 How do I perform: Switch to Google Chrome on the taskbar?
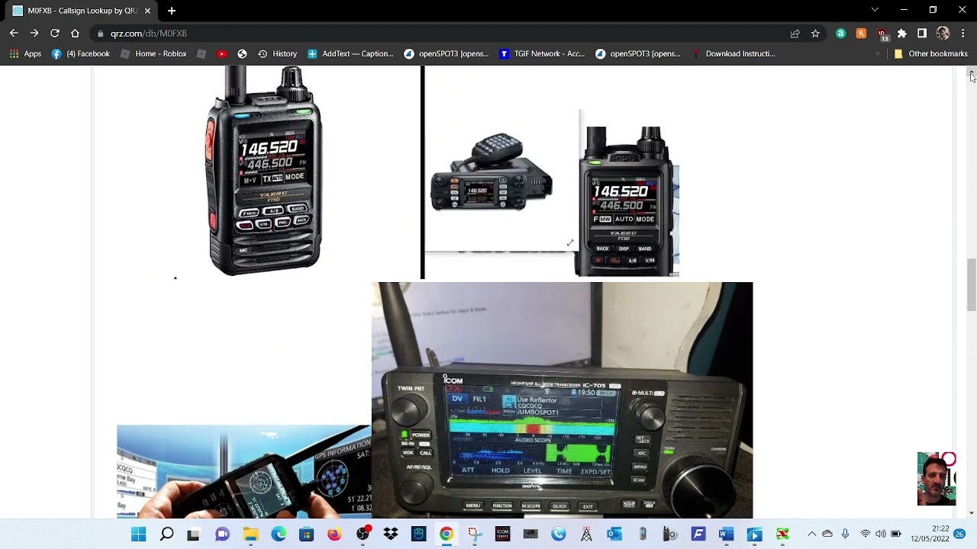point(447,535)
